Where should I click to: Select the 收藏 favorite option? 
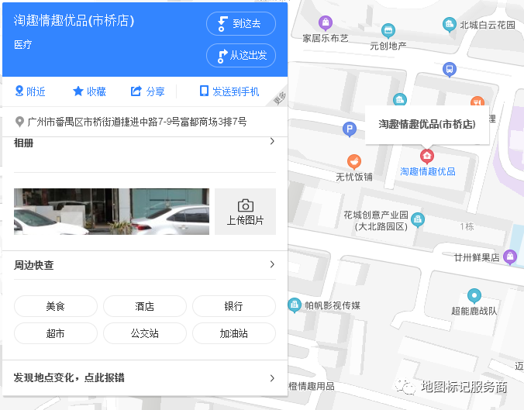(x=89, y=91)
